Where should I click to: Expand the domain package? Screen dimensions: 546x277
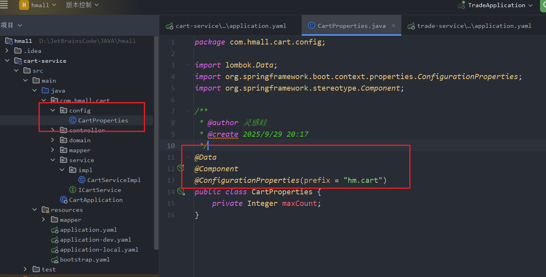(x=53, y=140)
